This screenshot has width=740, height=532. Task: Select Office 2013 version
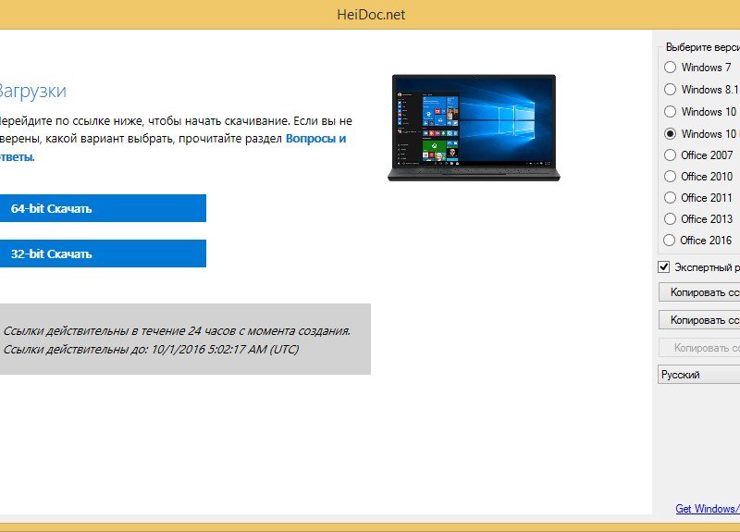670,218
